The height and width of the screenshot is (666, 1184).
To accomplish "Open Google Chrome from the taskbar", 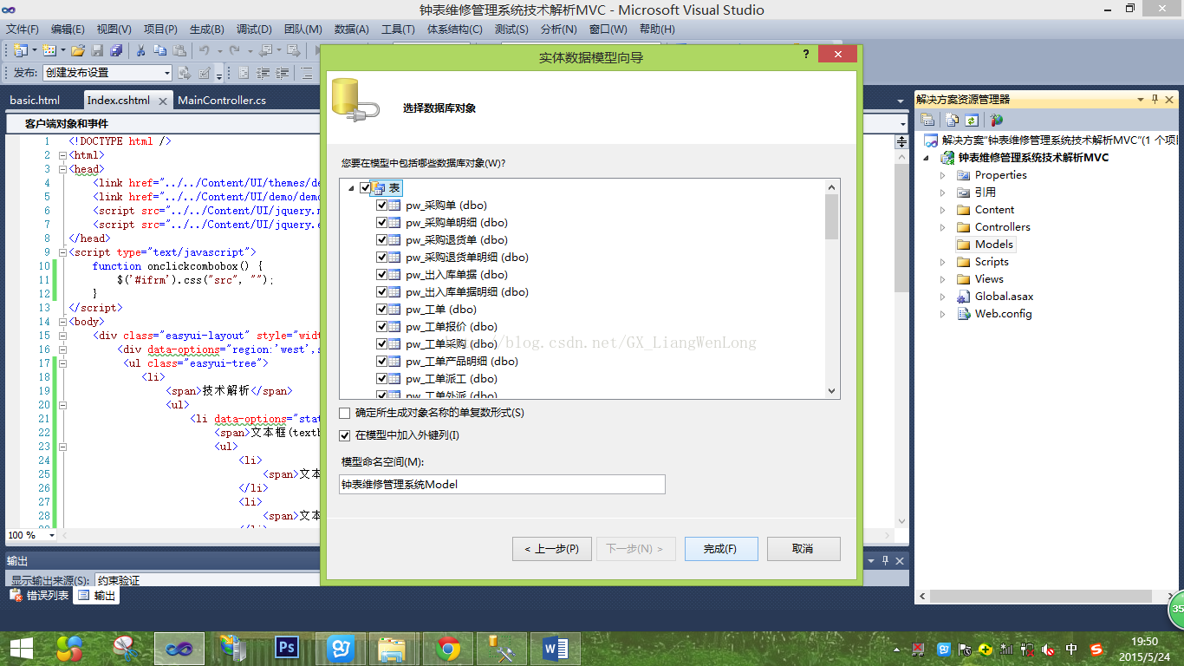I will point(448,648).
